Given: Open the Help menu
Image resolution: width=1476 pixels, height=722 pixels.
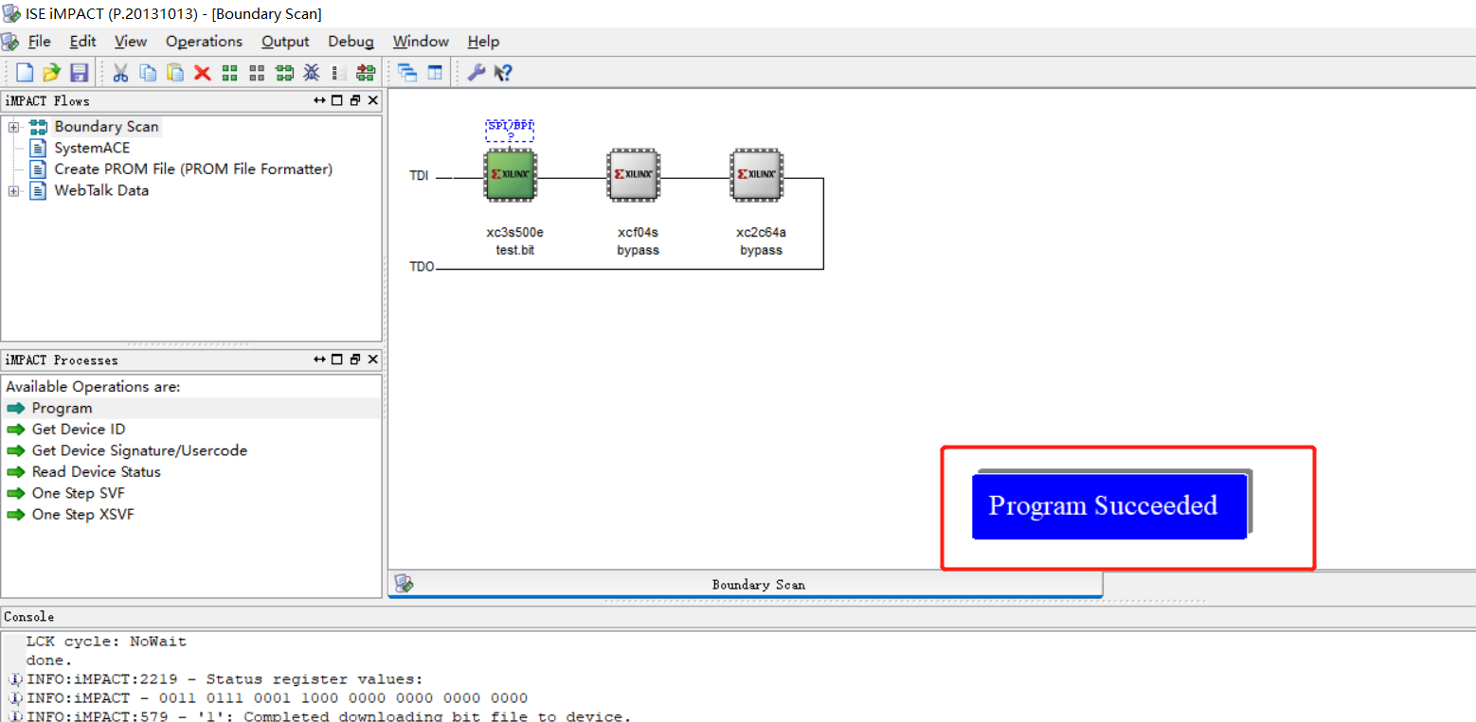Looking at the screenshot, I should coord(483,42).
